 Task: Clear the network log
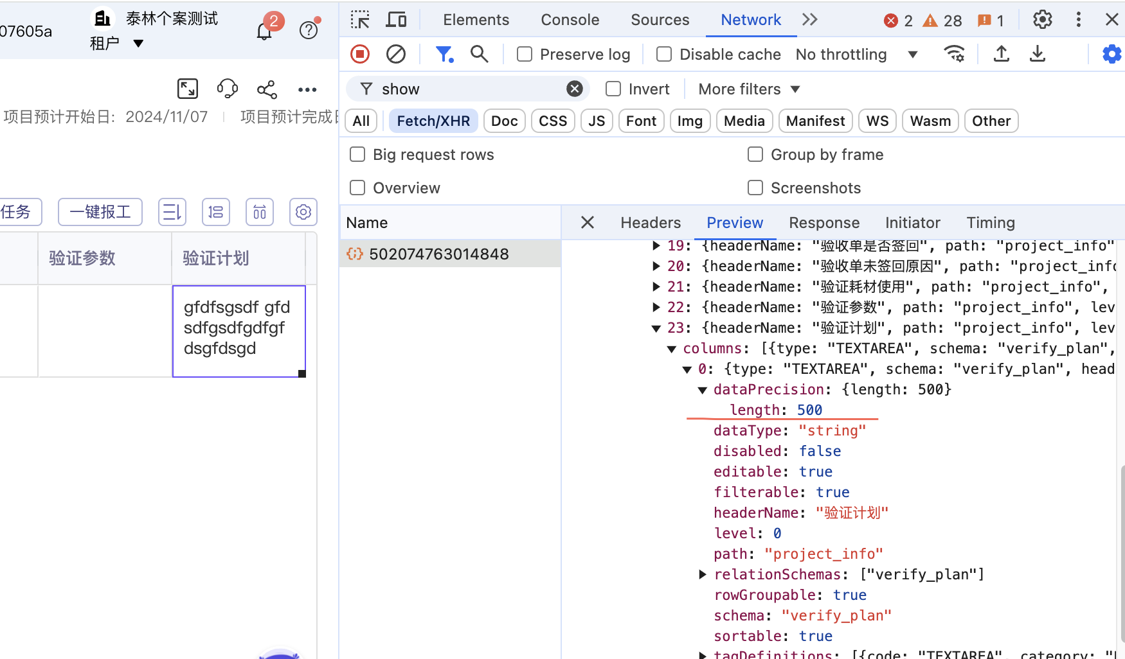[x=396, y=54]
